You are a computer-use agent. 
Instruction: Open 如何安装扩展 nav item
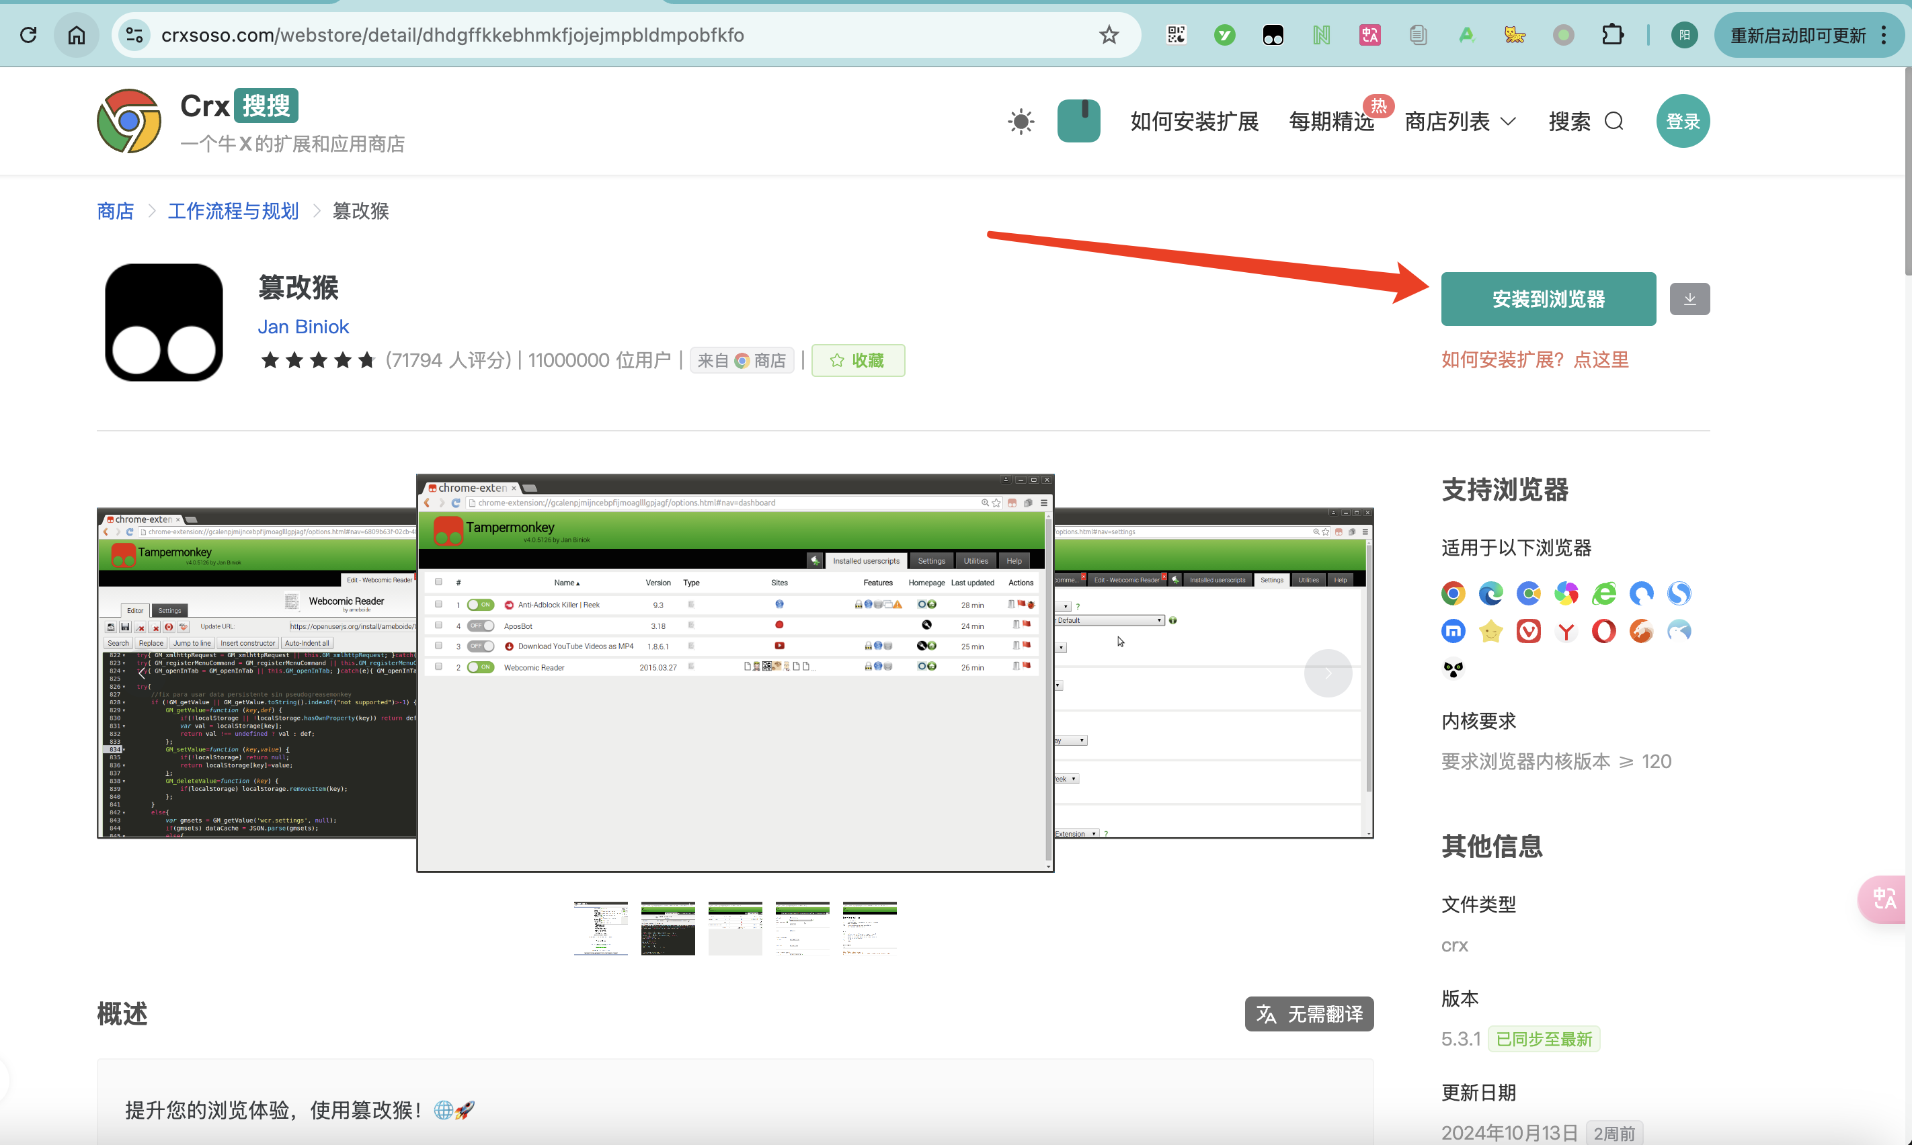[1194, 121]
